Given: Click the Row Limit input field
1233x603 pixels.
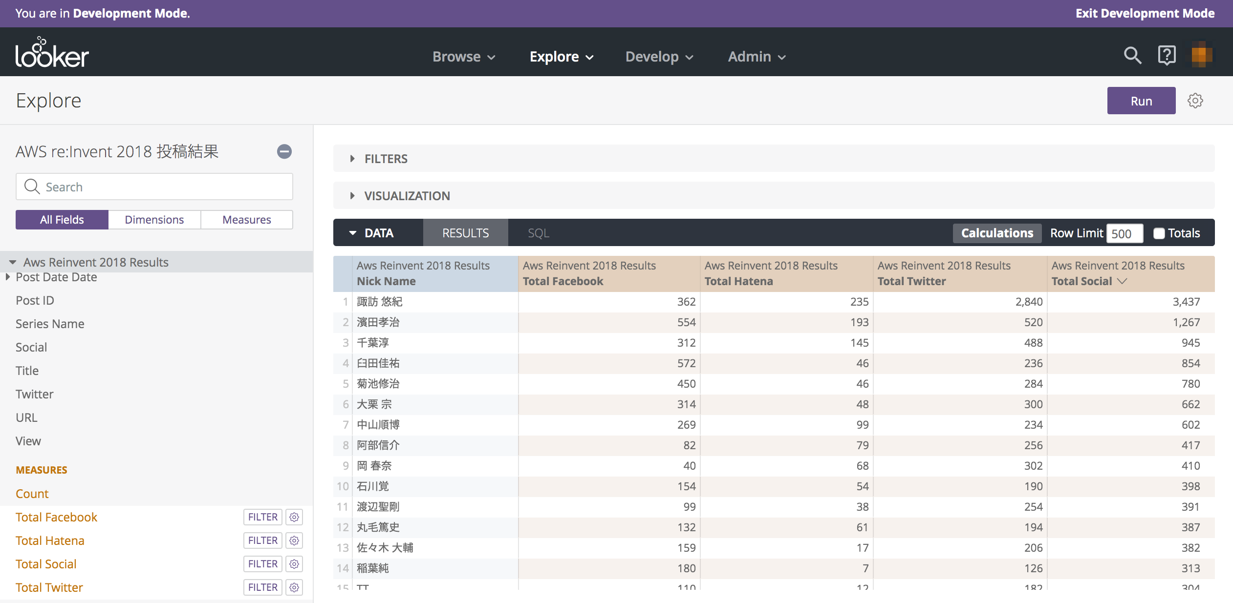Looking at the screenshot, I should click(1124, 233).
